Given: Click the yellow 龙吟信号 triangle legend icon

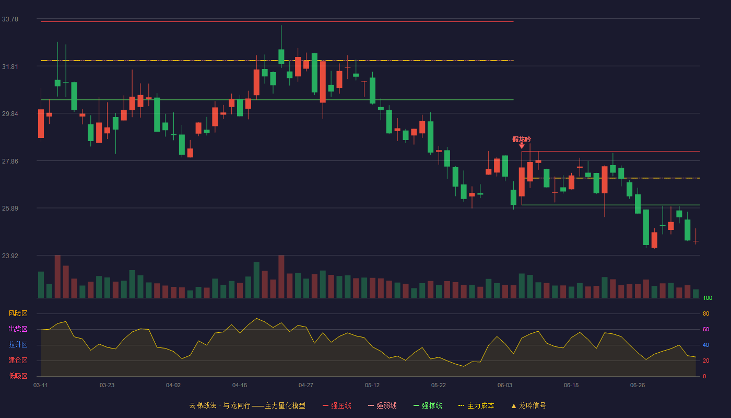Looking at the screenshot, I should click(x=513, y=405).
